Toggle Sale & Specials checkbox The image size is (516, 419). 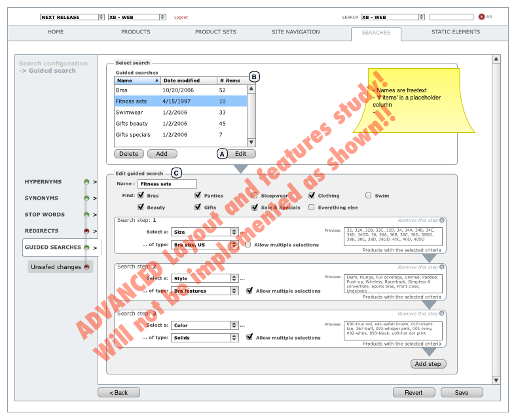[255, 207]
